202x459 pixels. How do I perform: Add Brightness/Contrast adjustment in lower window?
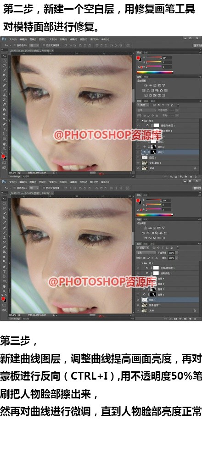tap(146, 228)
